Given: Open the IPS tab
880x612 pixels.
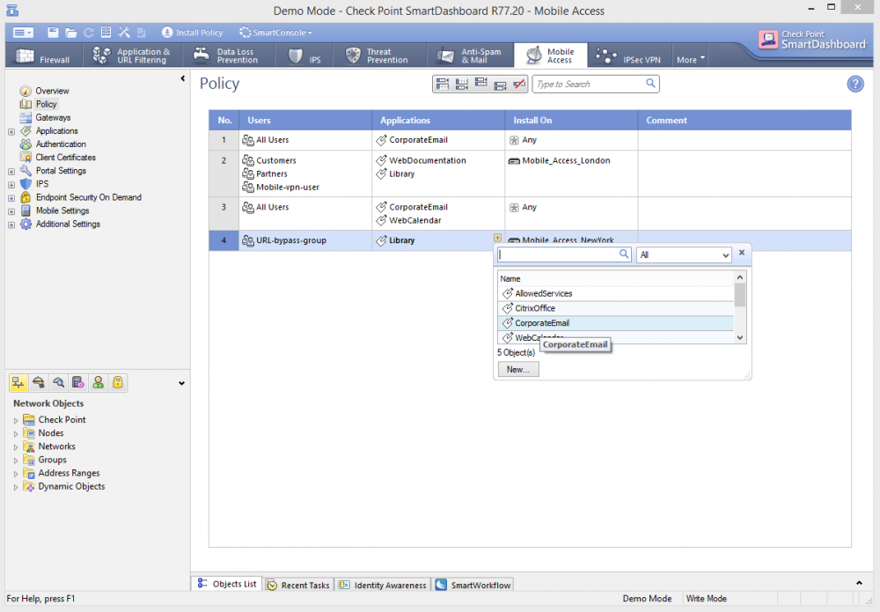Looking at the screenshot, I should tap(304, 55).
